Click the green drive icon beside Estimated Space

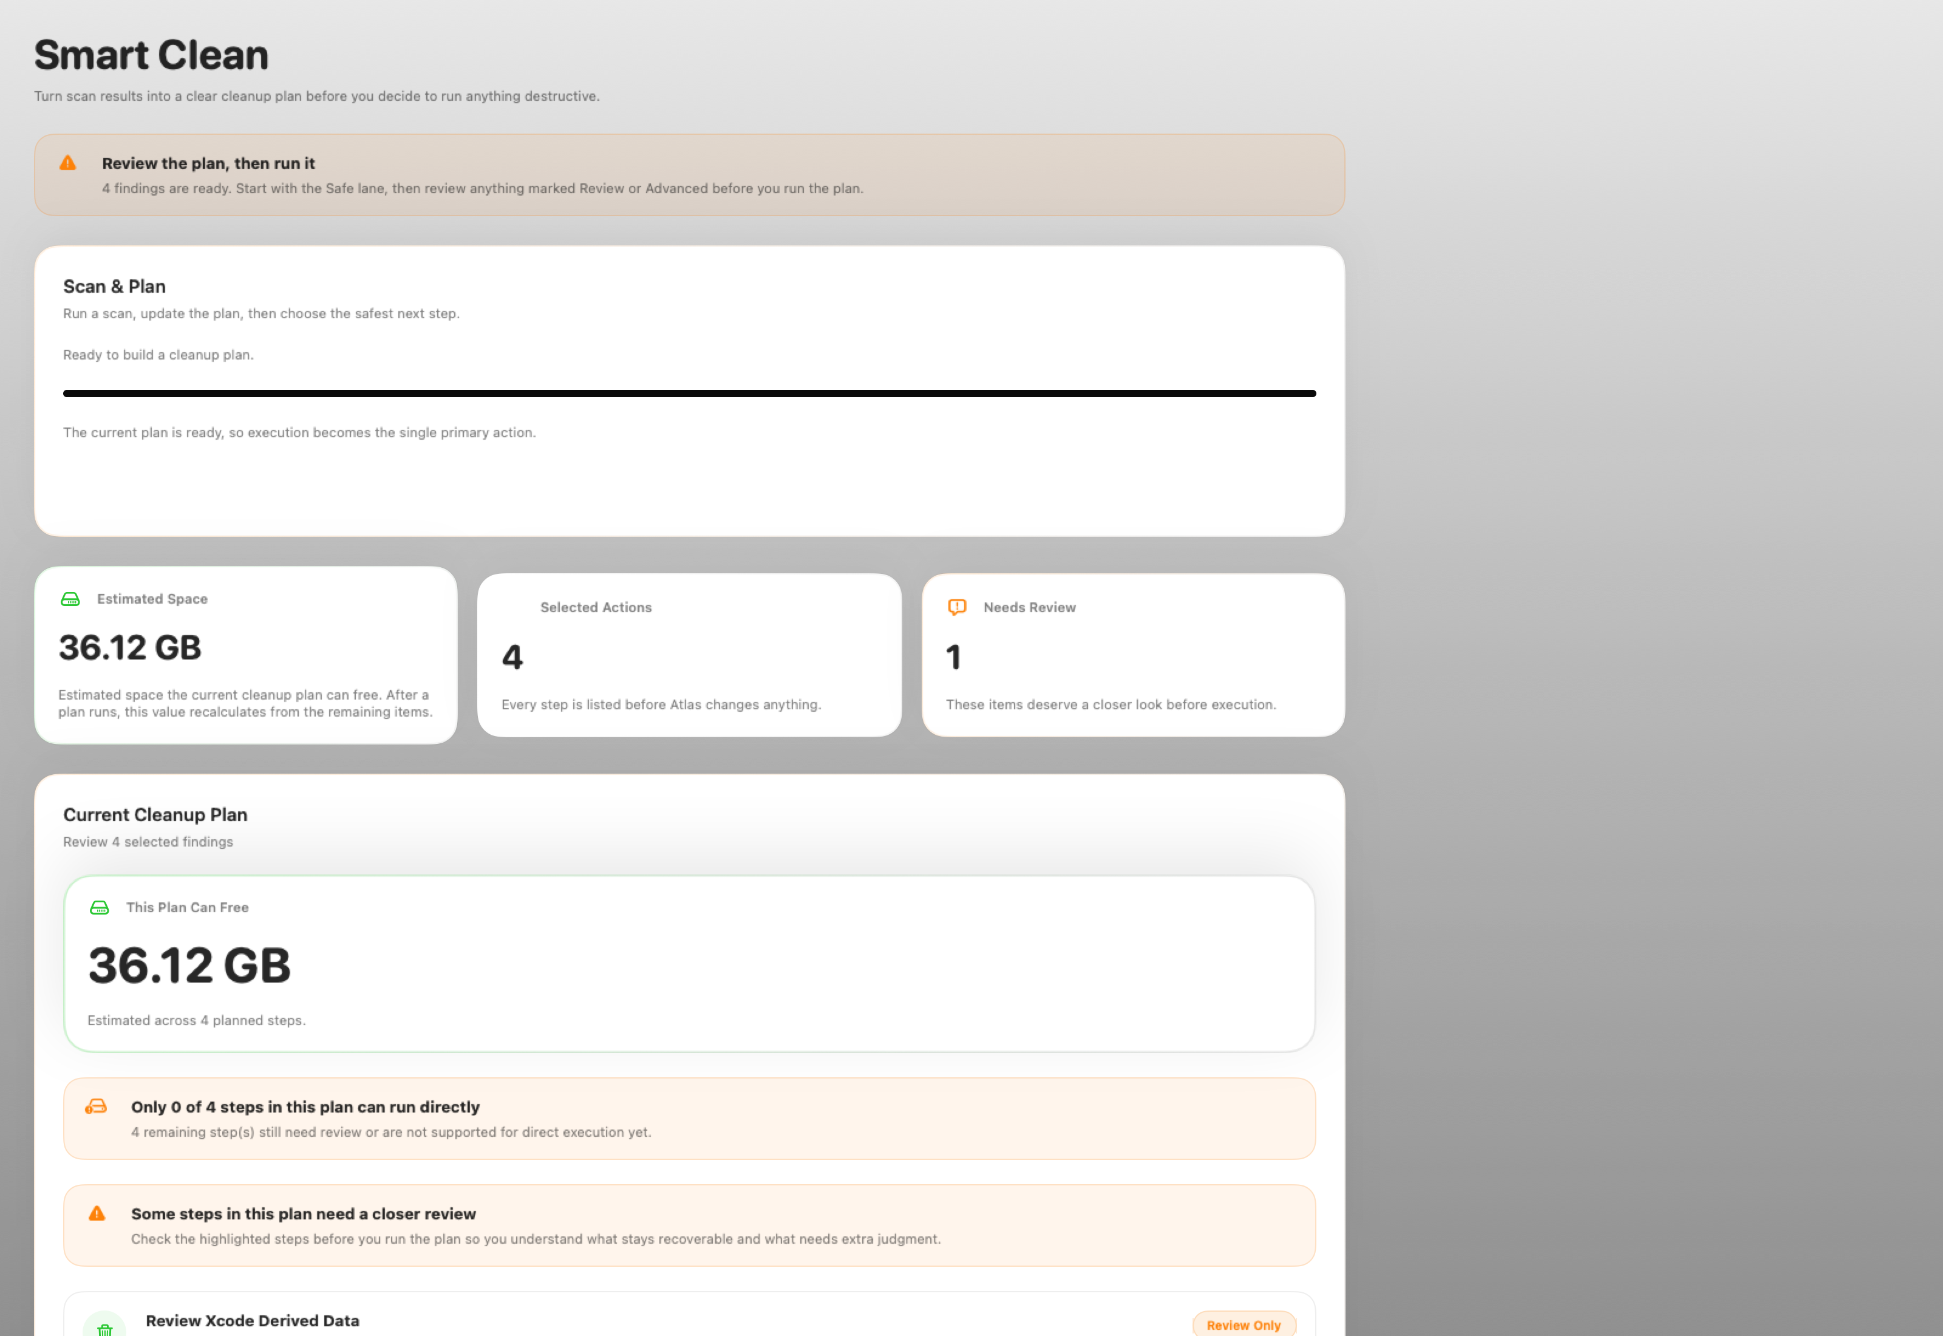[70, 599]
